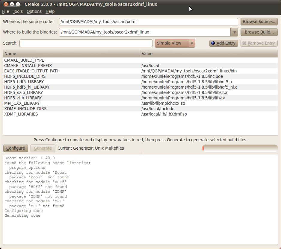
Task: Click the X icon on Remove Entry
Action: [x=244, y=43]
